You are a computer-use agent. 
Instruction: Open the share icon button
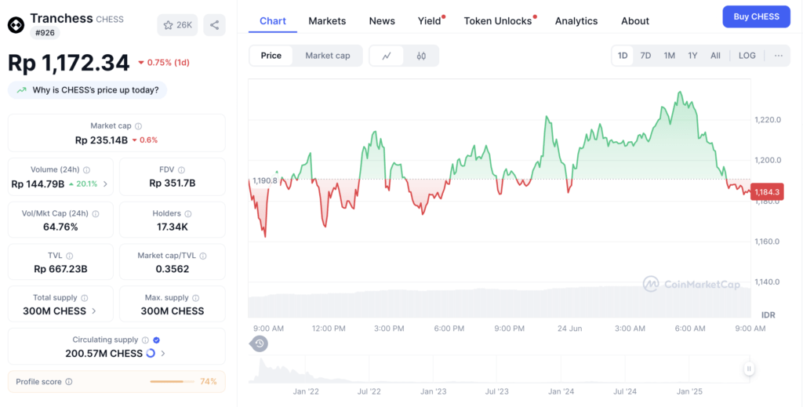point(214,25)
